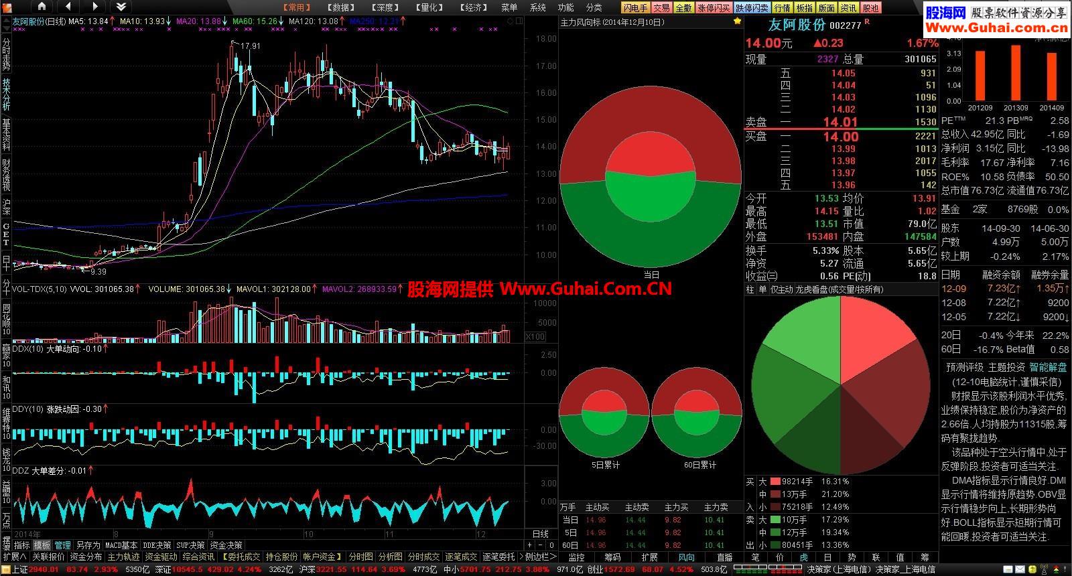Click the 值 tab icon in bottom bar
Screen dimensions: 1072x576
tap(900, 557)
